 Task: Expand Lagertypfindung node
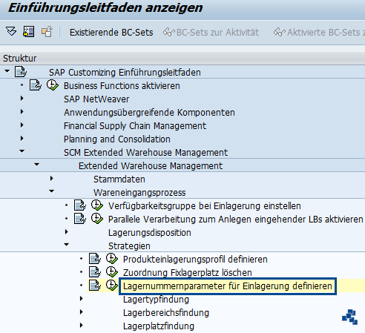point(81,299)
